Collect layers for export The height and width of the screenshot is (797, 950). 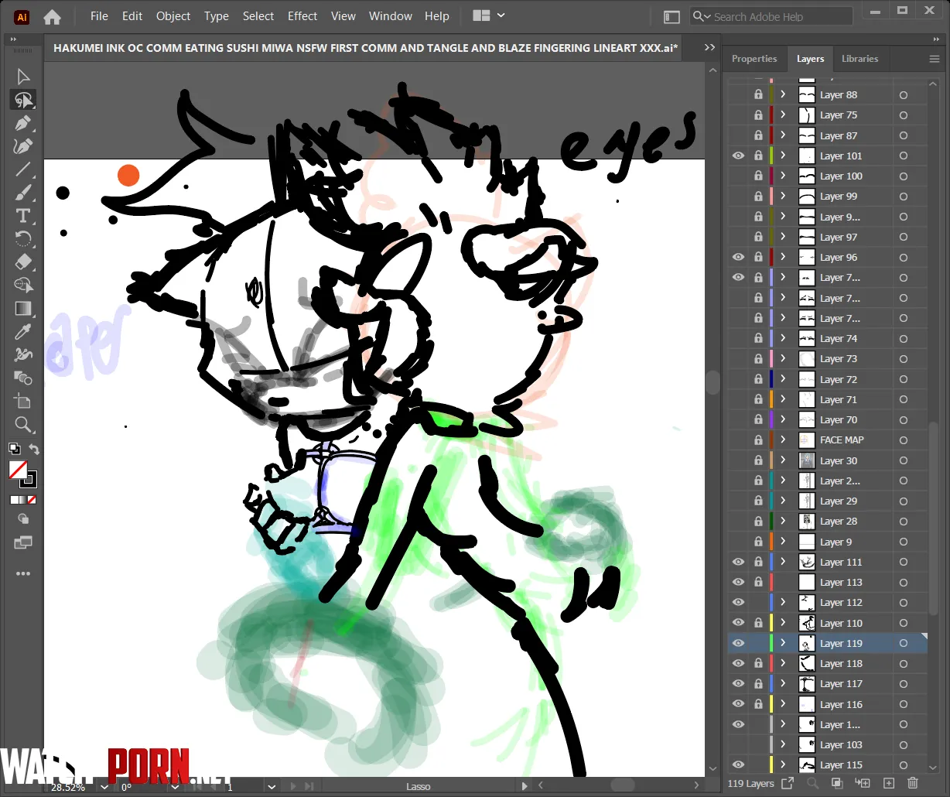[x=788, y=784]
